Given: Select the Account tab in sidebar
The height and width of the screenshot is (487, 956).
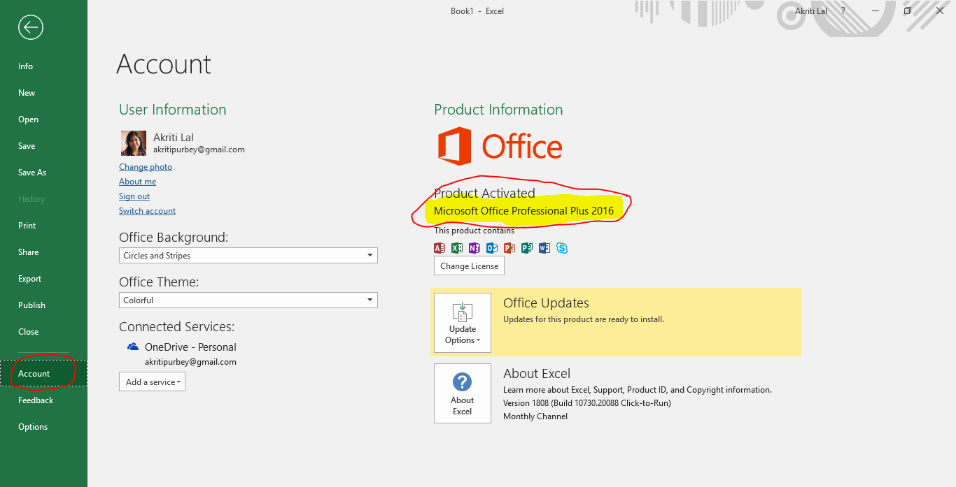Looking at the screenshot, I should (x=43, y=374).
